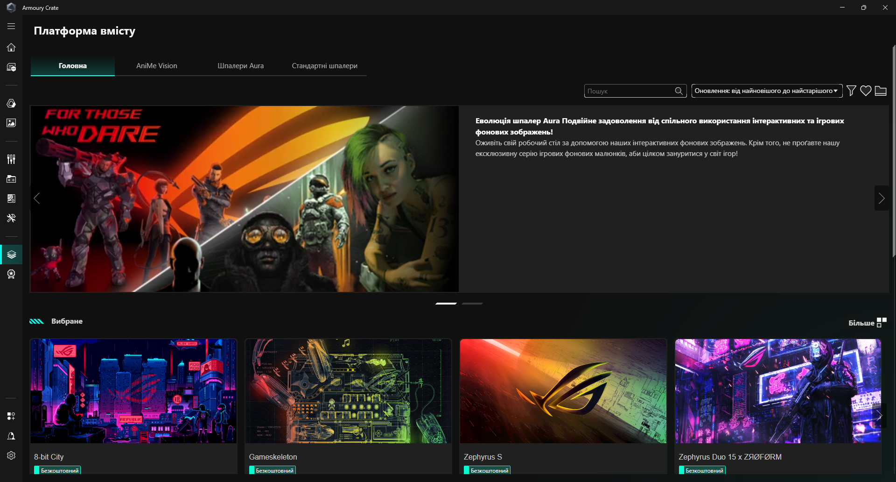
Task: Open the notifications bell icon in sidebar
Action: (11, 436)
